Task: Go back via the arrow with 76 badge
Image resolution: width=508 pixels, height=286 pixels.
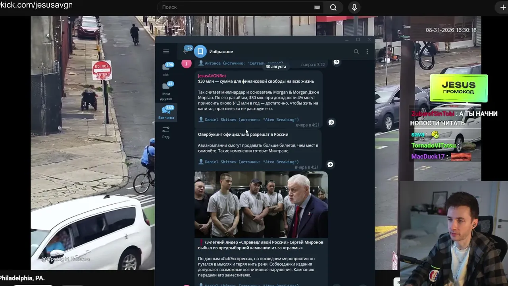Action: [x=186, y=50]
